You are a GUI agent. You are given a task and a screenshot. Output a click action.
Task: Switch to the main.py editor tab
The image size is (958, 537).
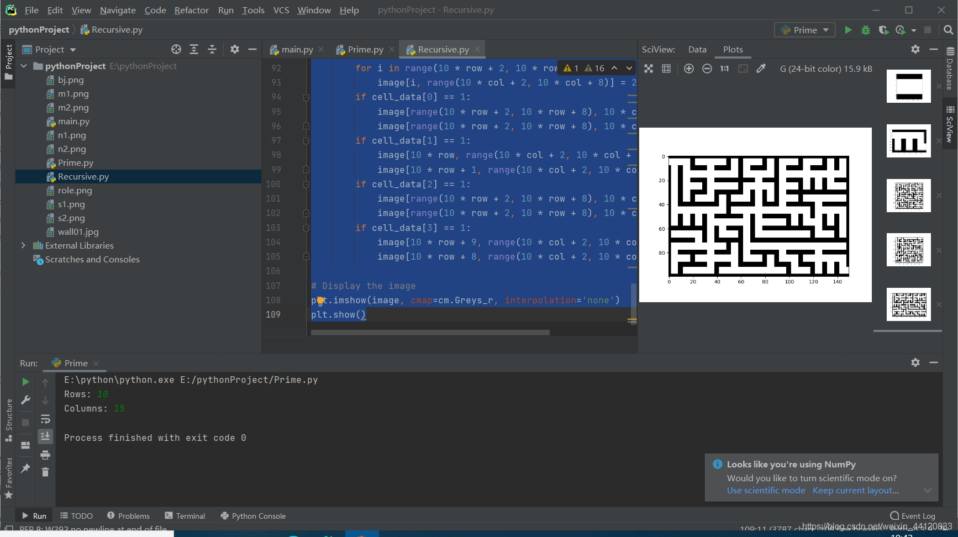[x=297, y=49]
